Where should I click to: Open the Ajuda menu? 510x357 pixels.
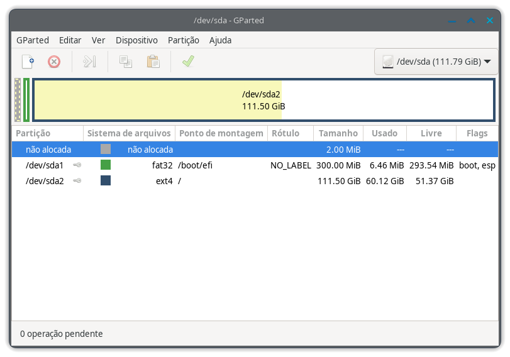[x=220, y=40]
